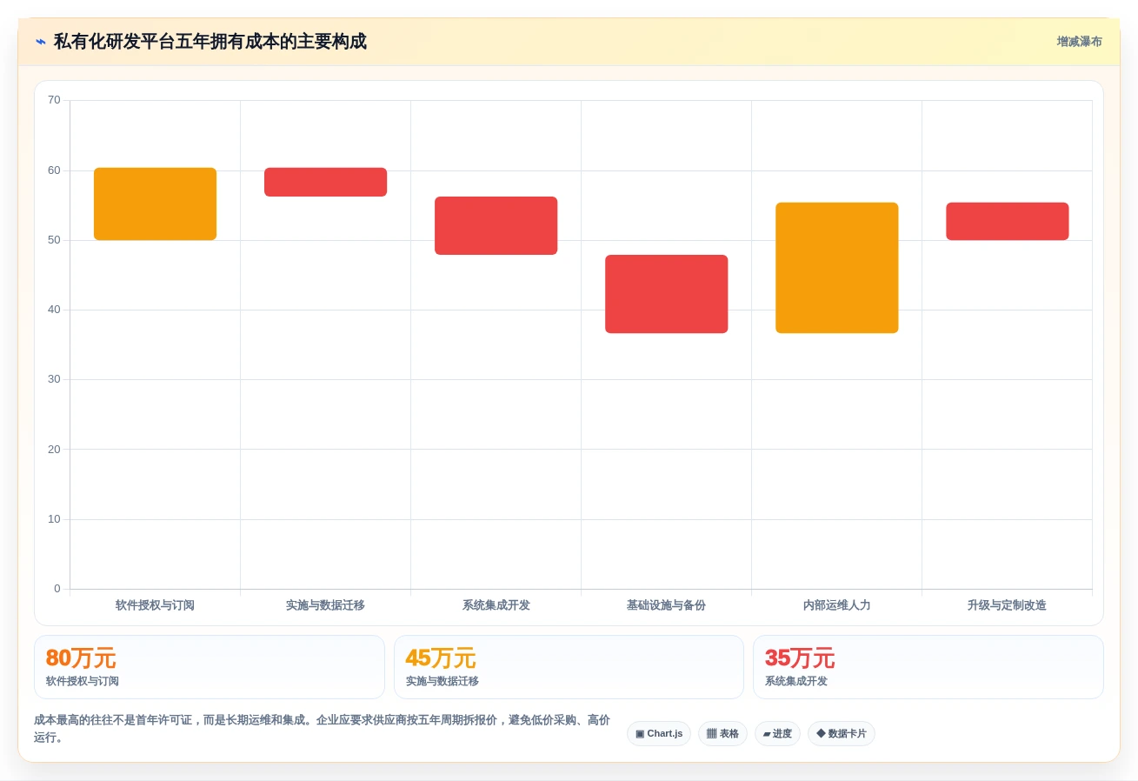Click the 实施与数据迁移 axis label
Image resolution: width=1138 pixels, height=781 pixels.
point(325,605)
